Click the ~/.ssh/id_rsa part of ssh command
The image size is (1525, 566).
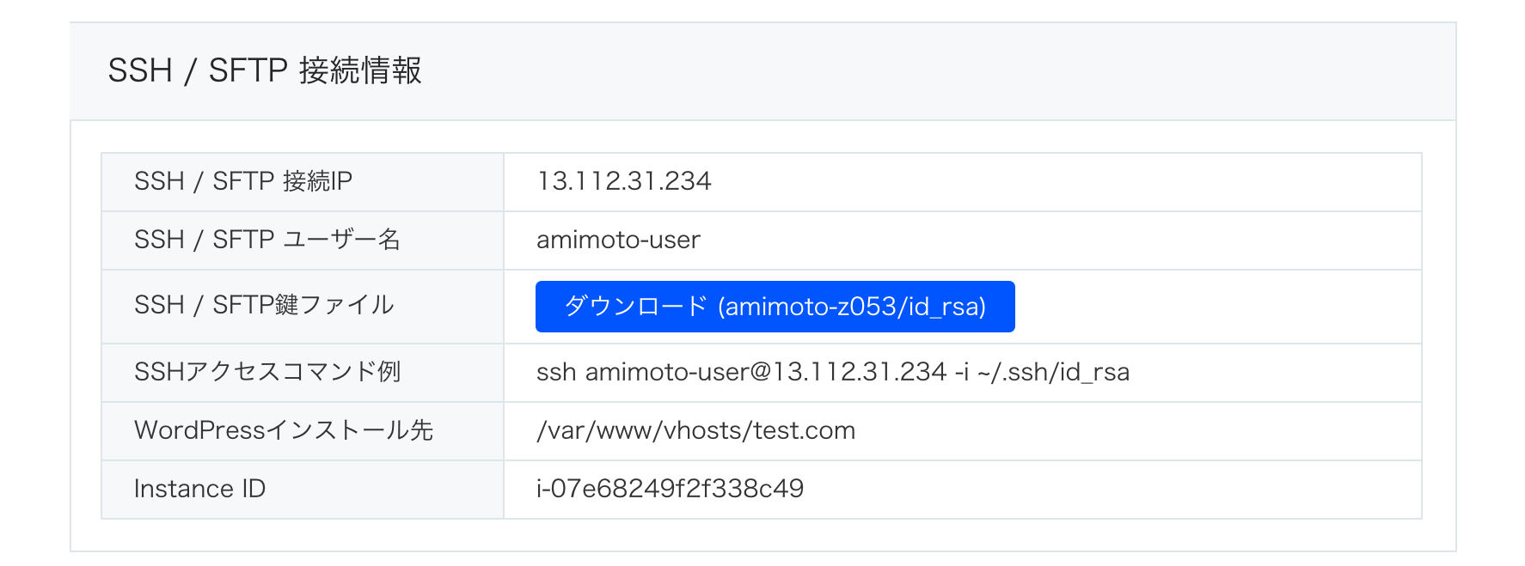pyautogui.click(x=1054, y=372)
